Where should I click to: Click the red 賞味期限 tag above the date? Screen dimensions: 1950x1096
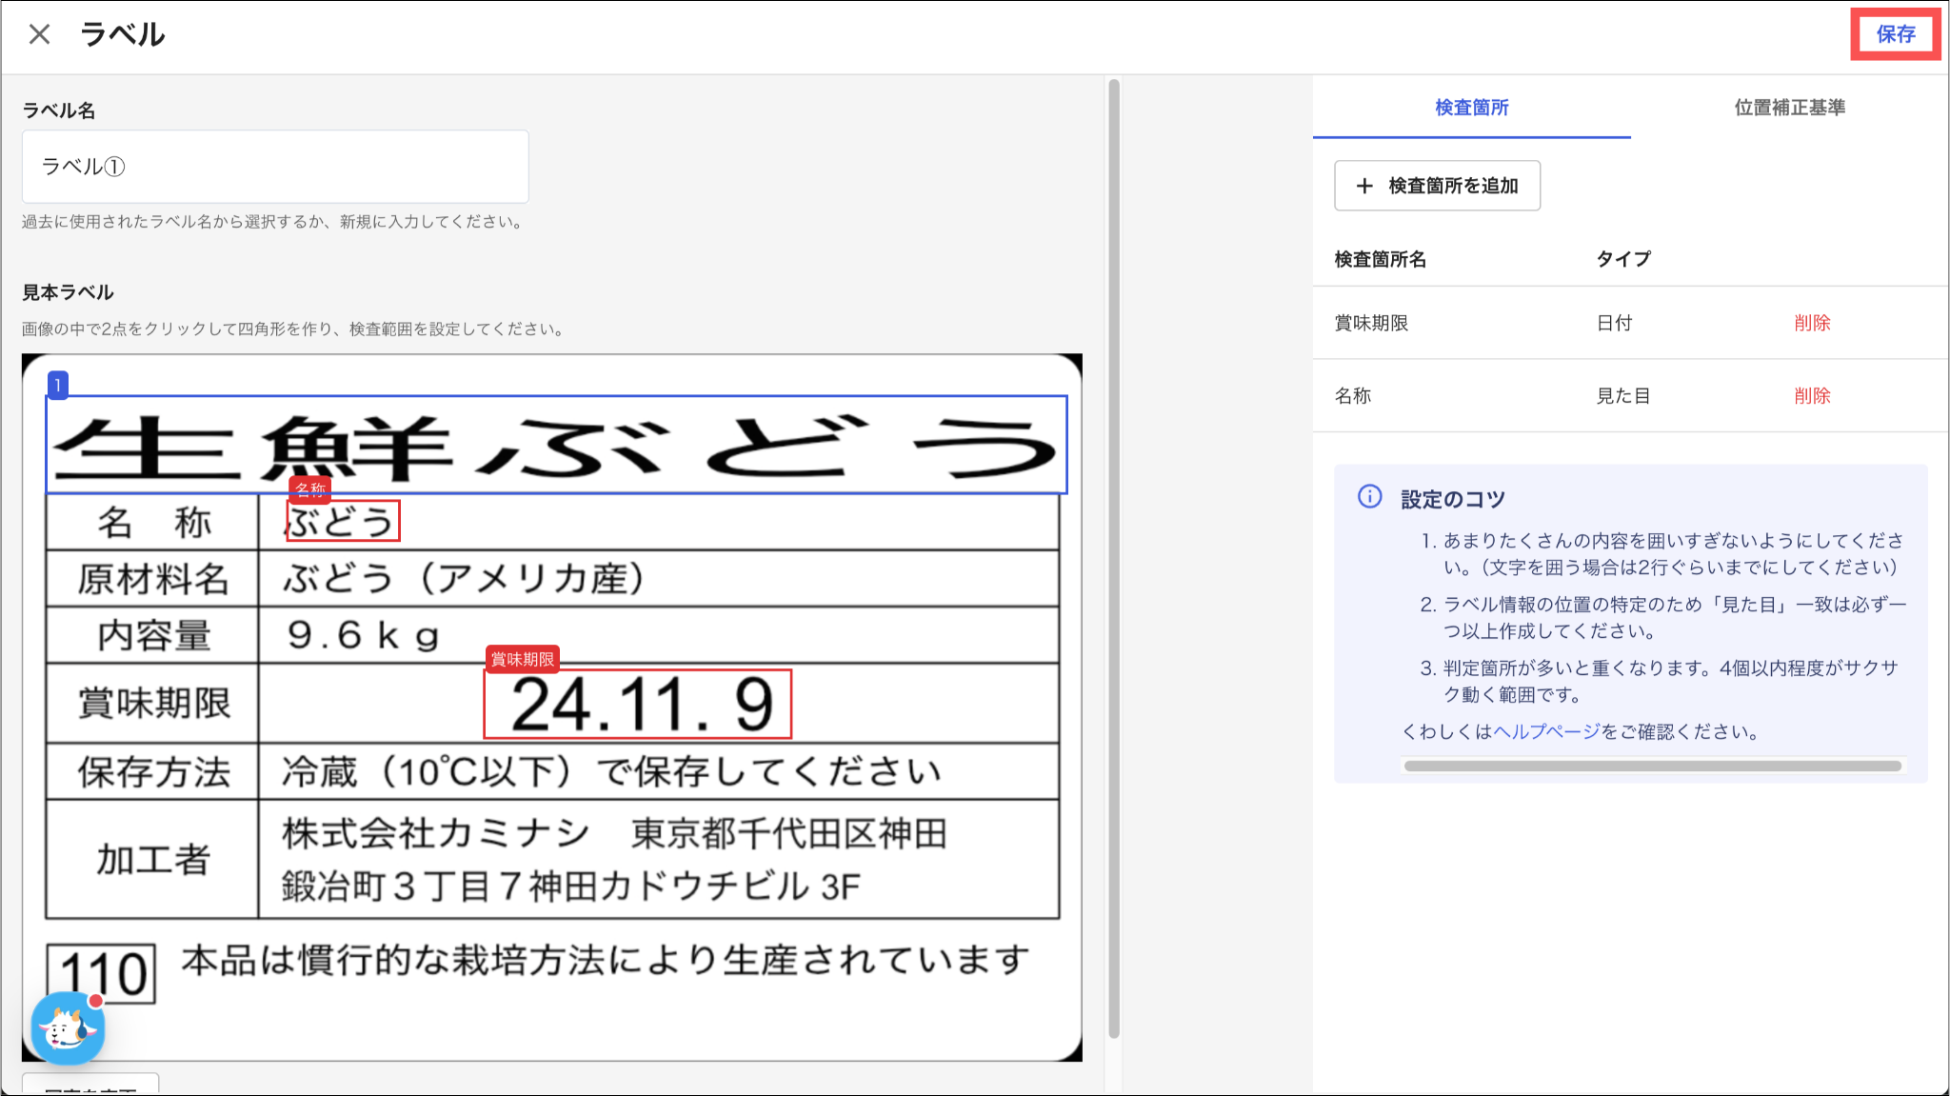[x=522, y=659]
